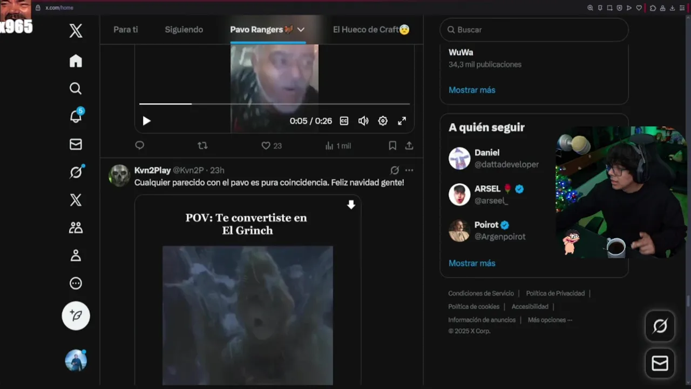Open browser downloads icon

point(672,8)
